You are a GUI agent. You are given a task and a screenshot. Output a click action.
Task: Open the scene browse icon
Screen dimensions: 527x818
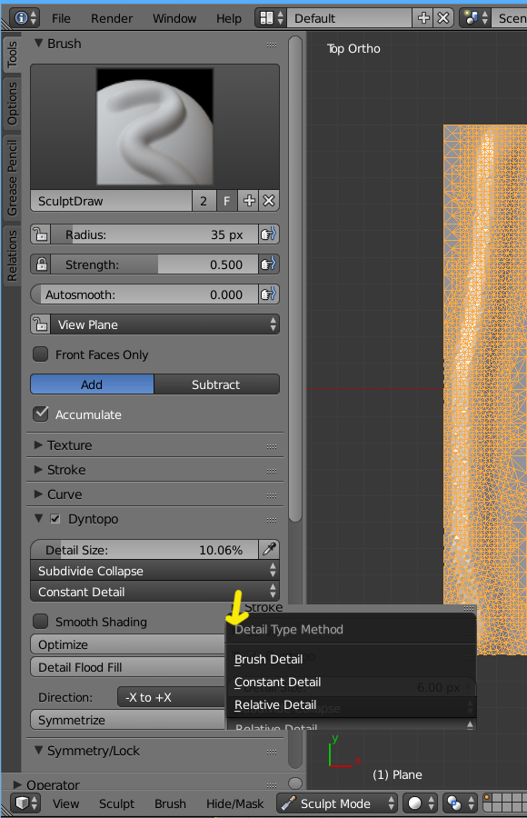click(x=476, y=18)
